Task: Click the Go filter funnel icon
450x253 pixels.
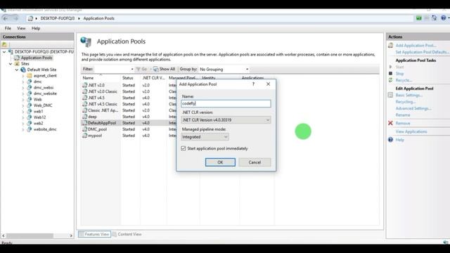Action: tap(138, 69)
